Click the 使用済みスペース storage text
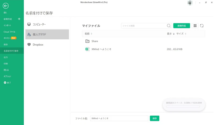The width and height of the screenshot is (215, 125). 184,103
